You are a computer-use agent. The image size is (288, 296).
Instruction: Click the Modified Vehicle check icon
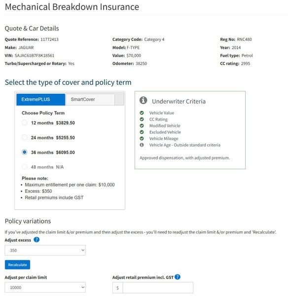coord(142,125)
